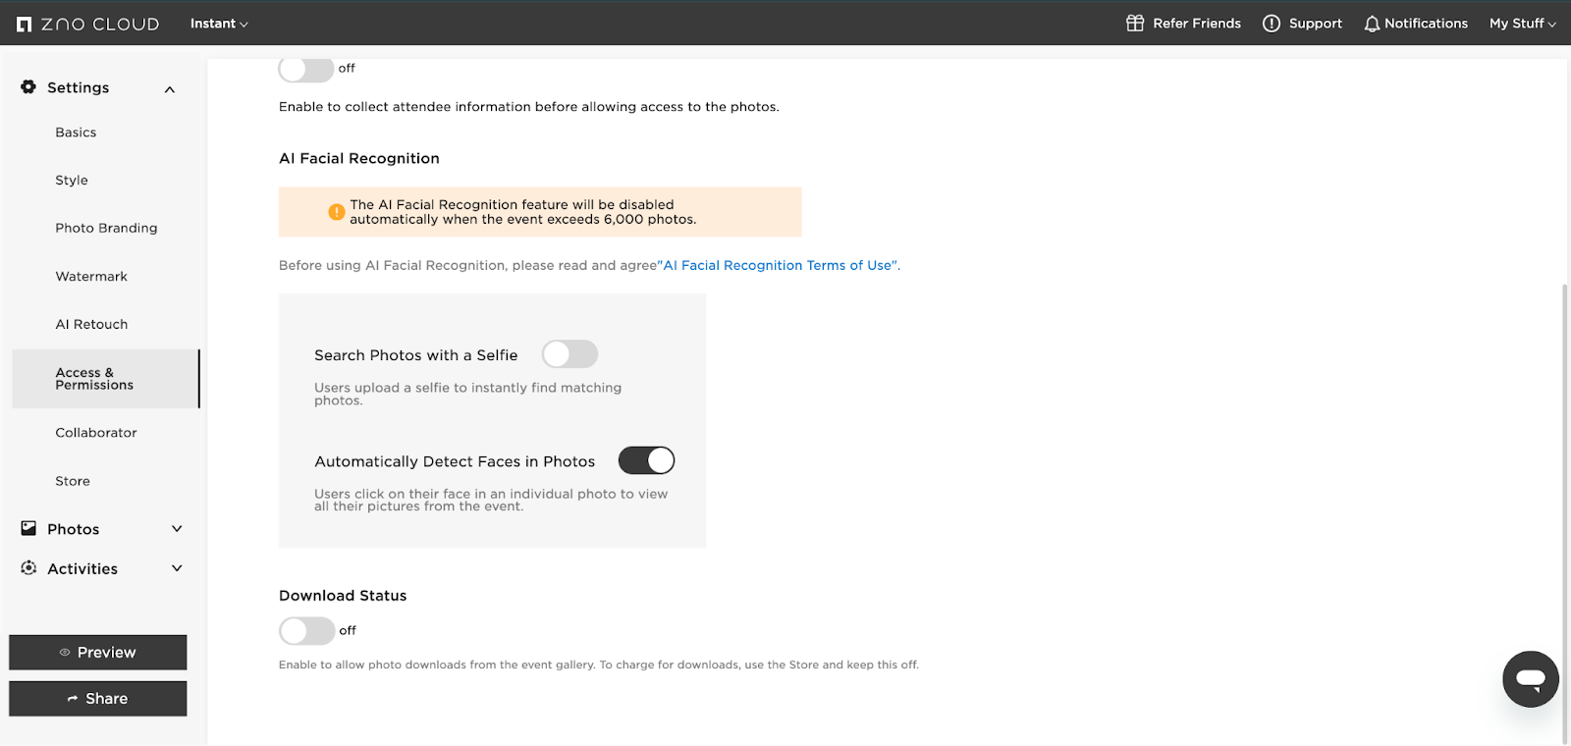Enable Search Photos with a Selfie
Viewport: 1571px width, 746px height.
pyautogui.click(x=569, y=354)
